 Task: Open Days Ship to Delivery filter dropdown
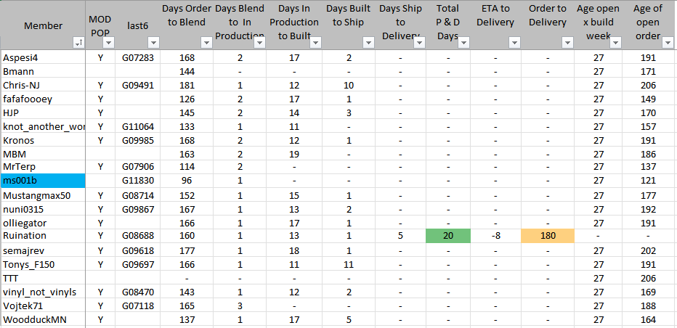coord(418,44)
